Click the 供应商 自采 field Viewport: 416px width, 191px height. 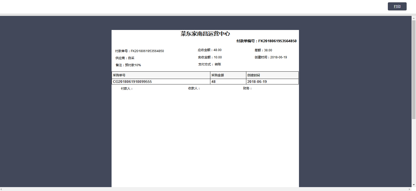pyautogui.click(x=125, y=58)
